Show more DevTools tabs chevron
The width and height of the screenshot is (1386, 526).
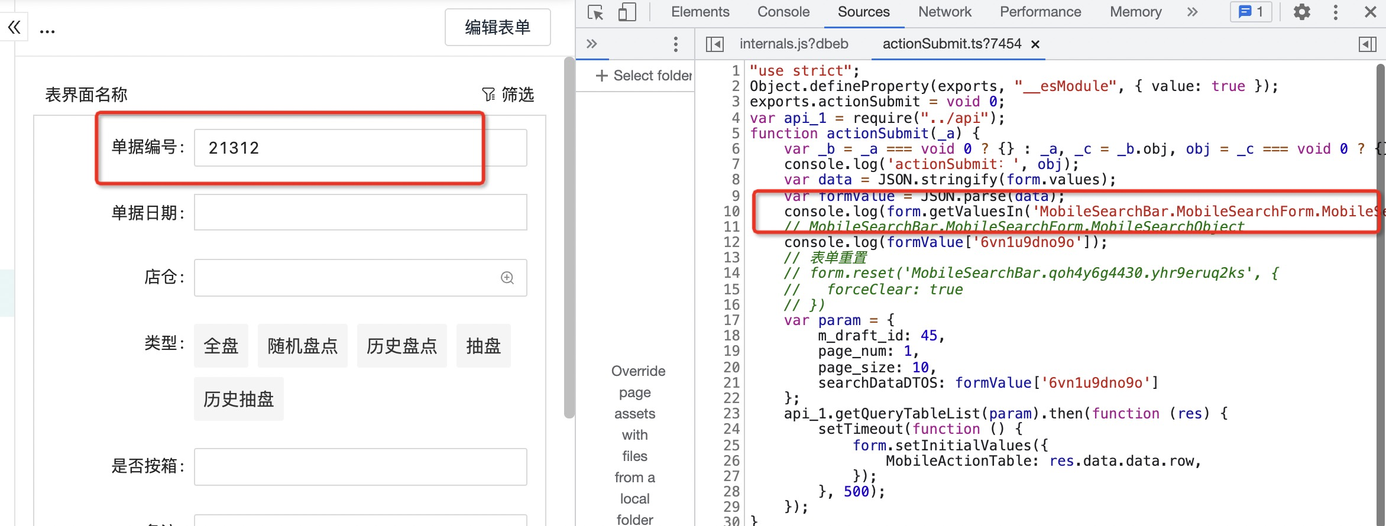(x=1192, y=12)
